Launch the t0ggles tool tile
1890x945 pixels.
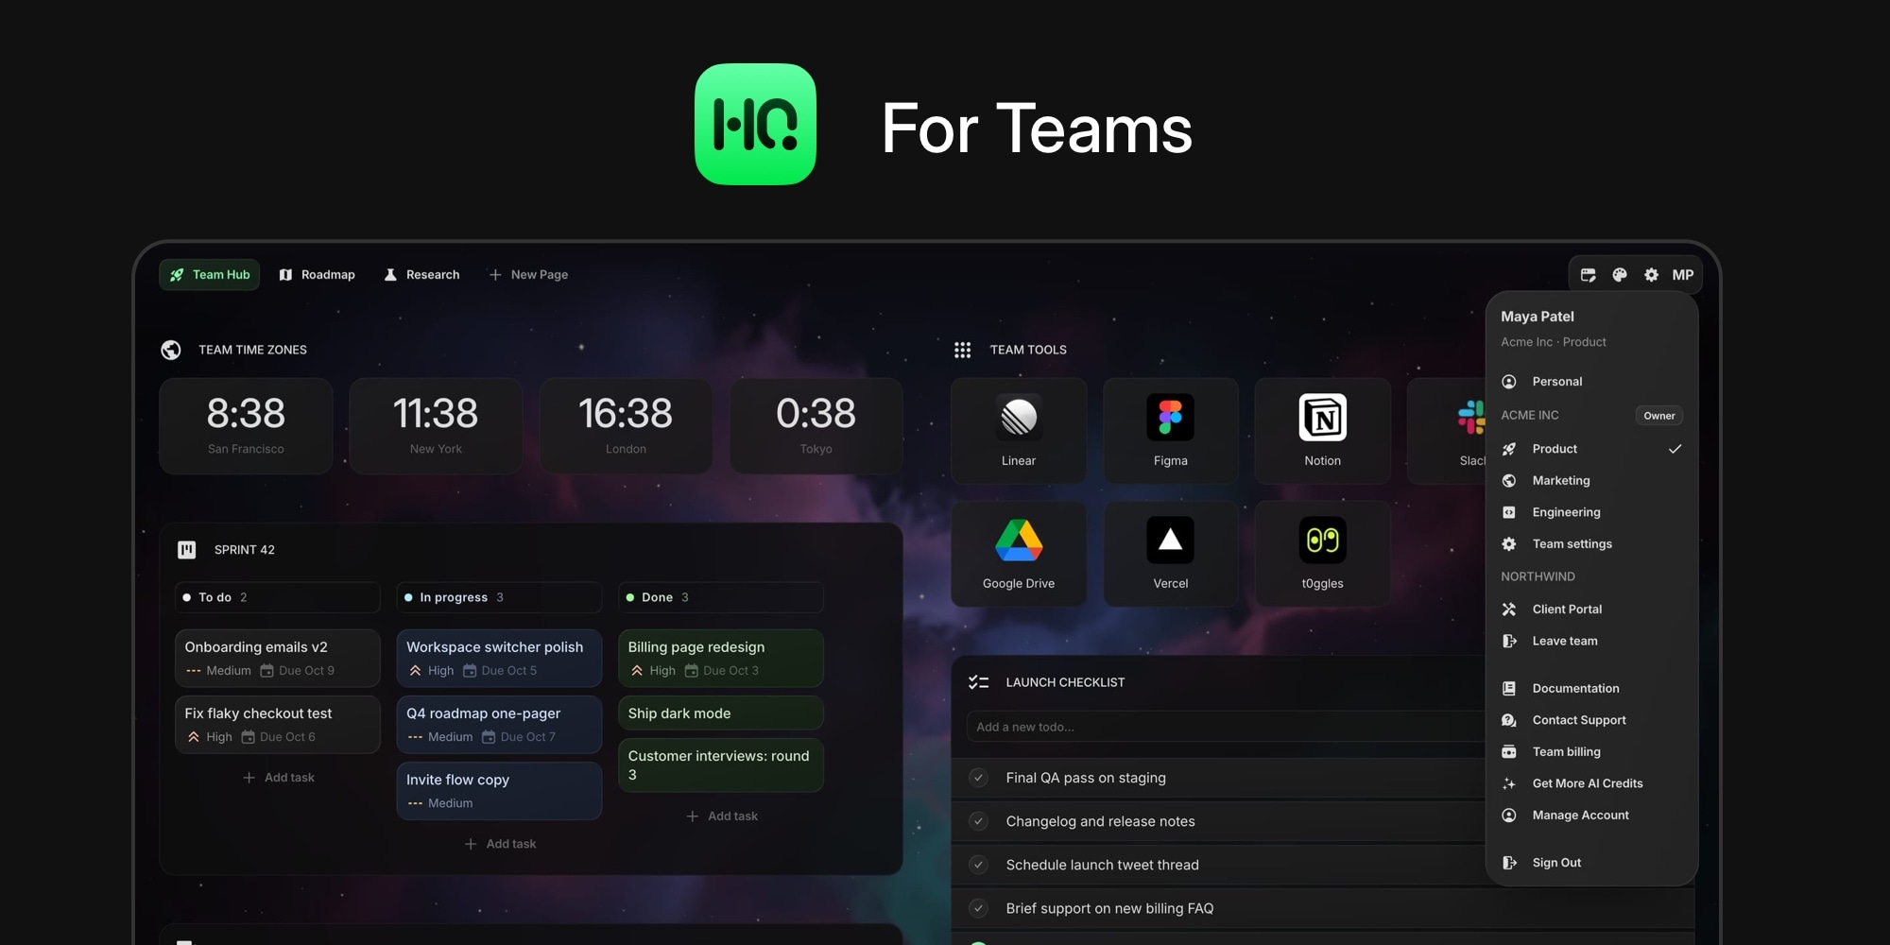click(1322, 554)
